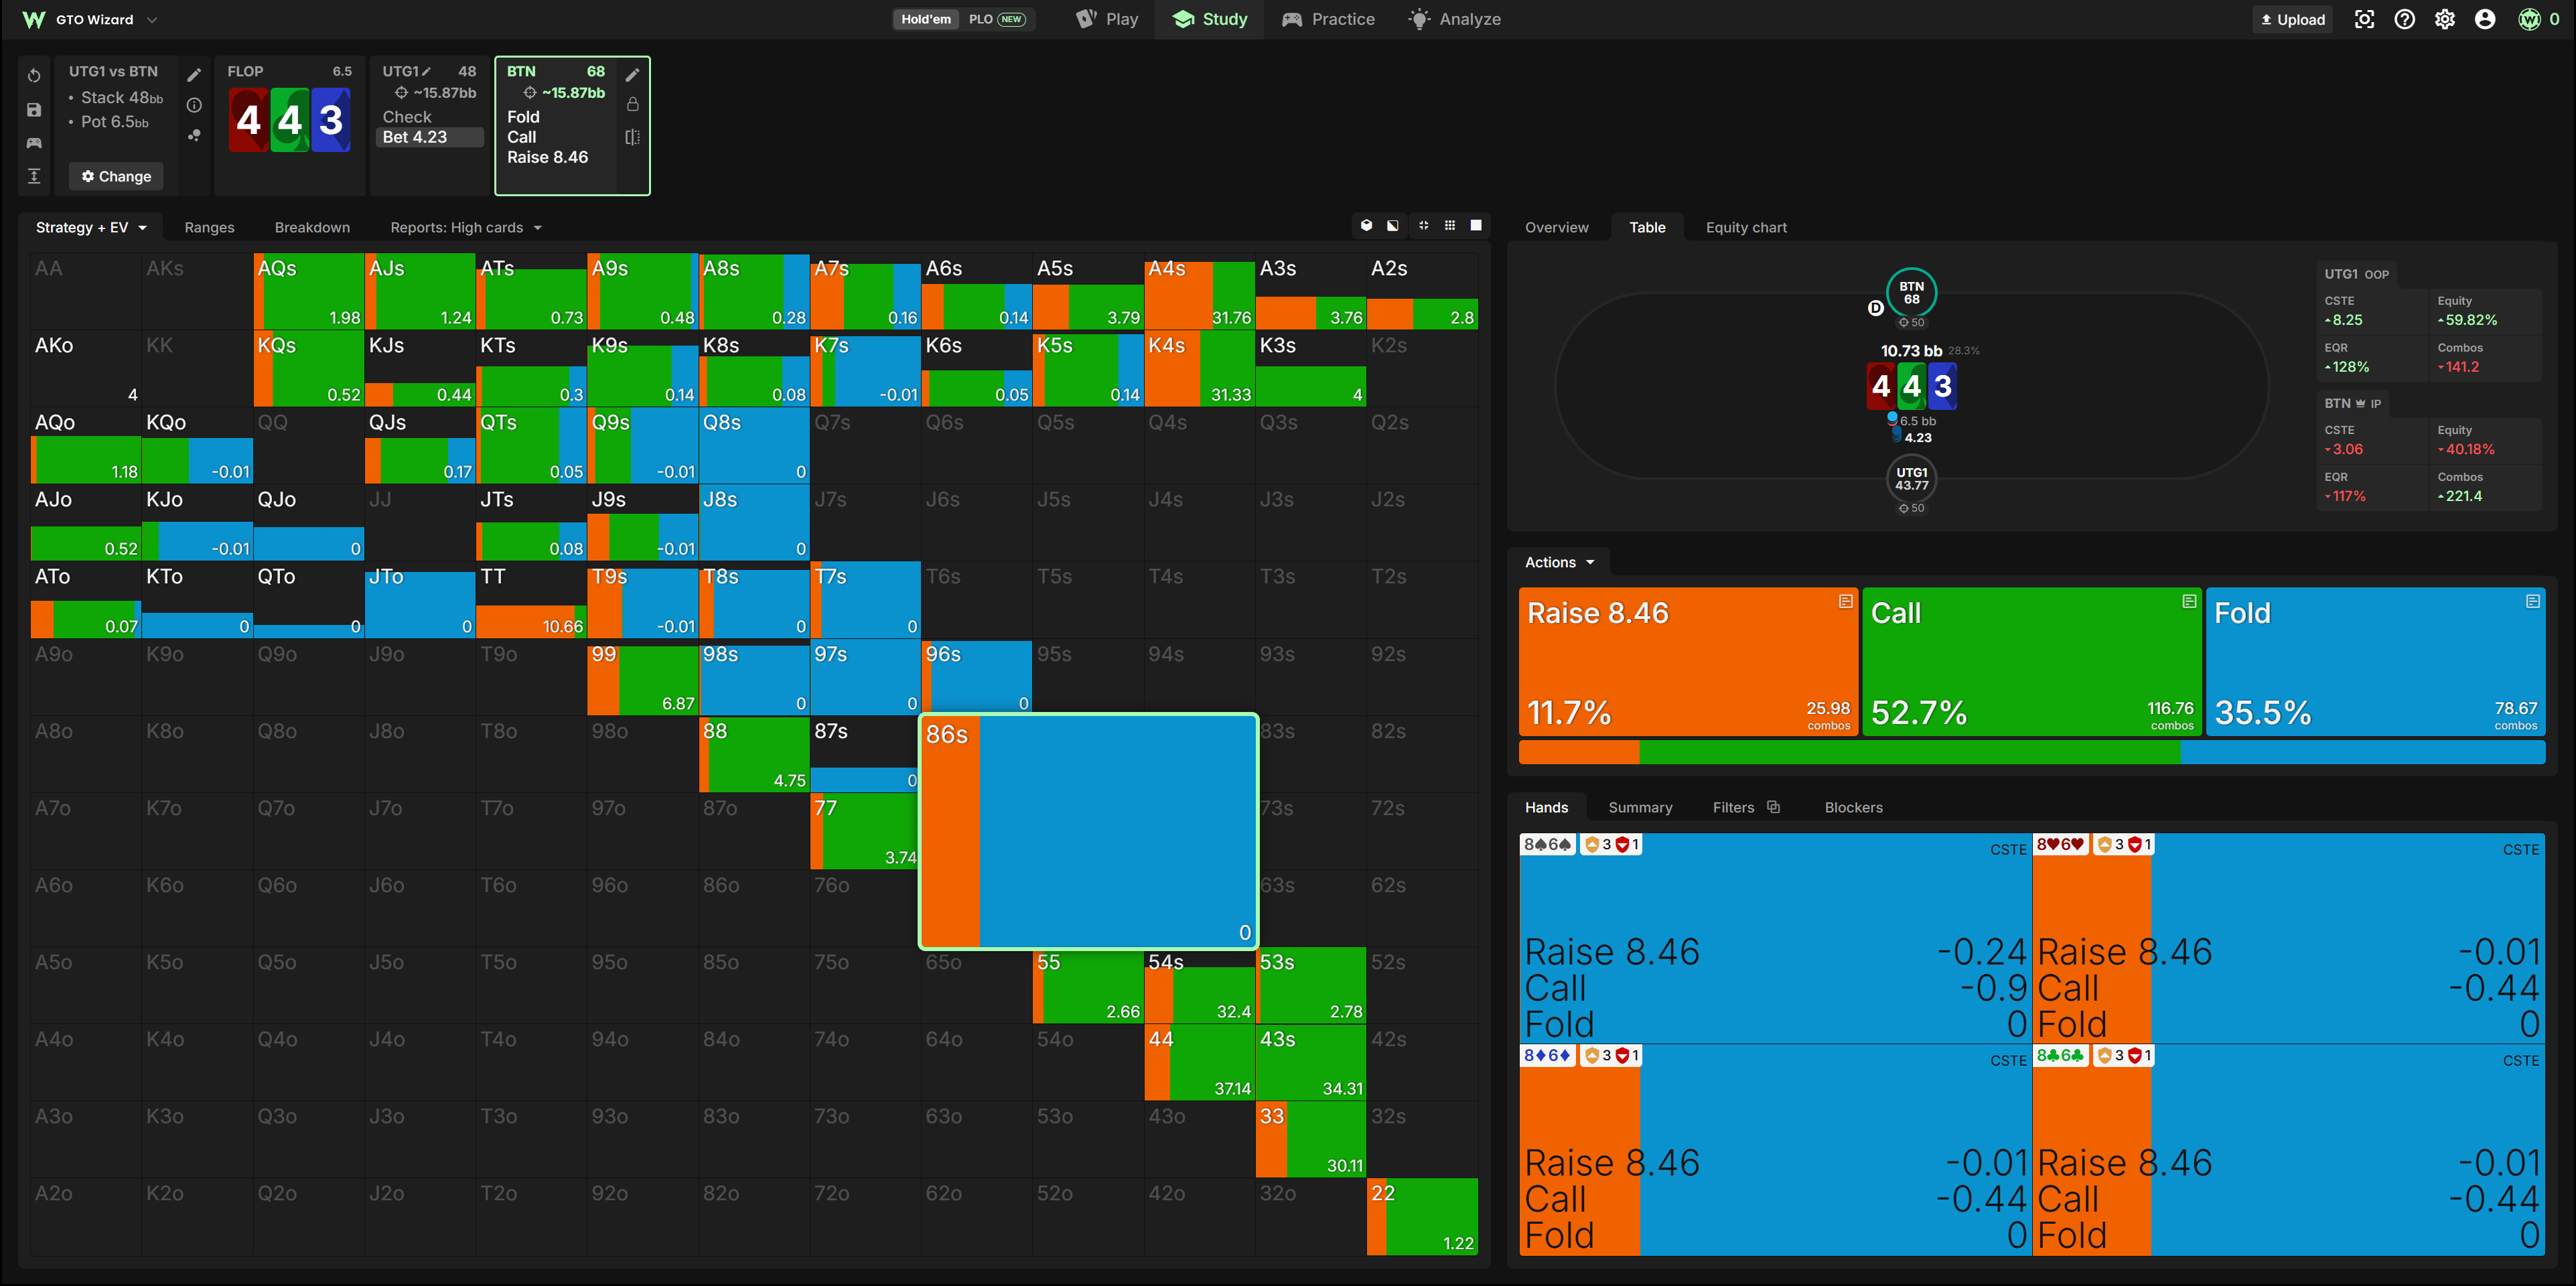Image resolution: width=2576 pixels, height=1286 pixels.
Task: Toggle the diagonal split square view
Action: coord(1393,226)
